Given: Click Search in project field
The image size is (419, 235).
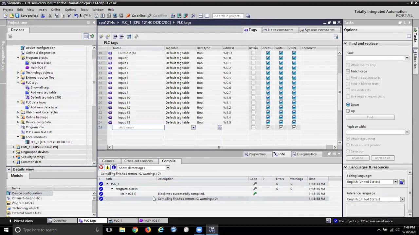Looking at the screenshot, I should (228, 16).
